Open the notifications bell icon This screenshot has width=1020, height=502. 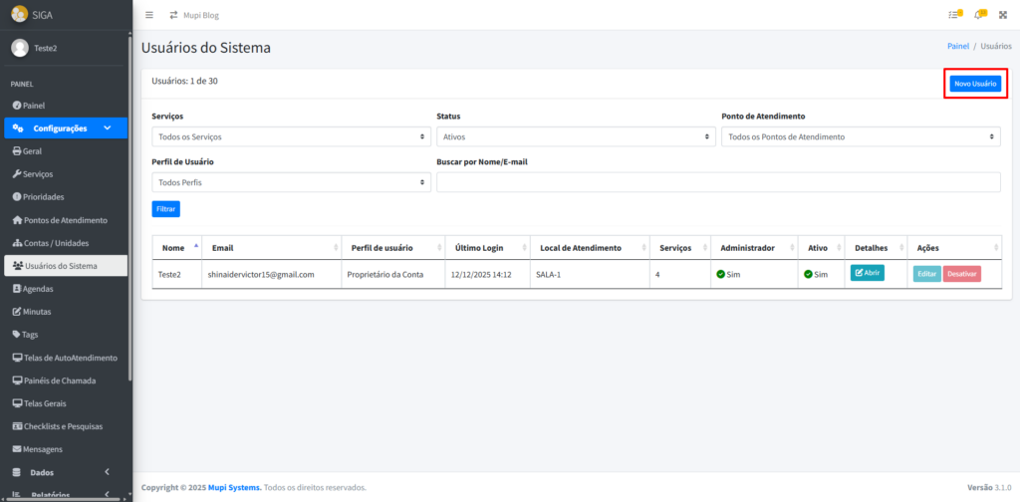[980, 15]
